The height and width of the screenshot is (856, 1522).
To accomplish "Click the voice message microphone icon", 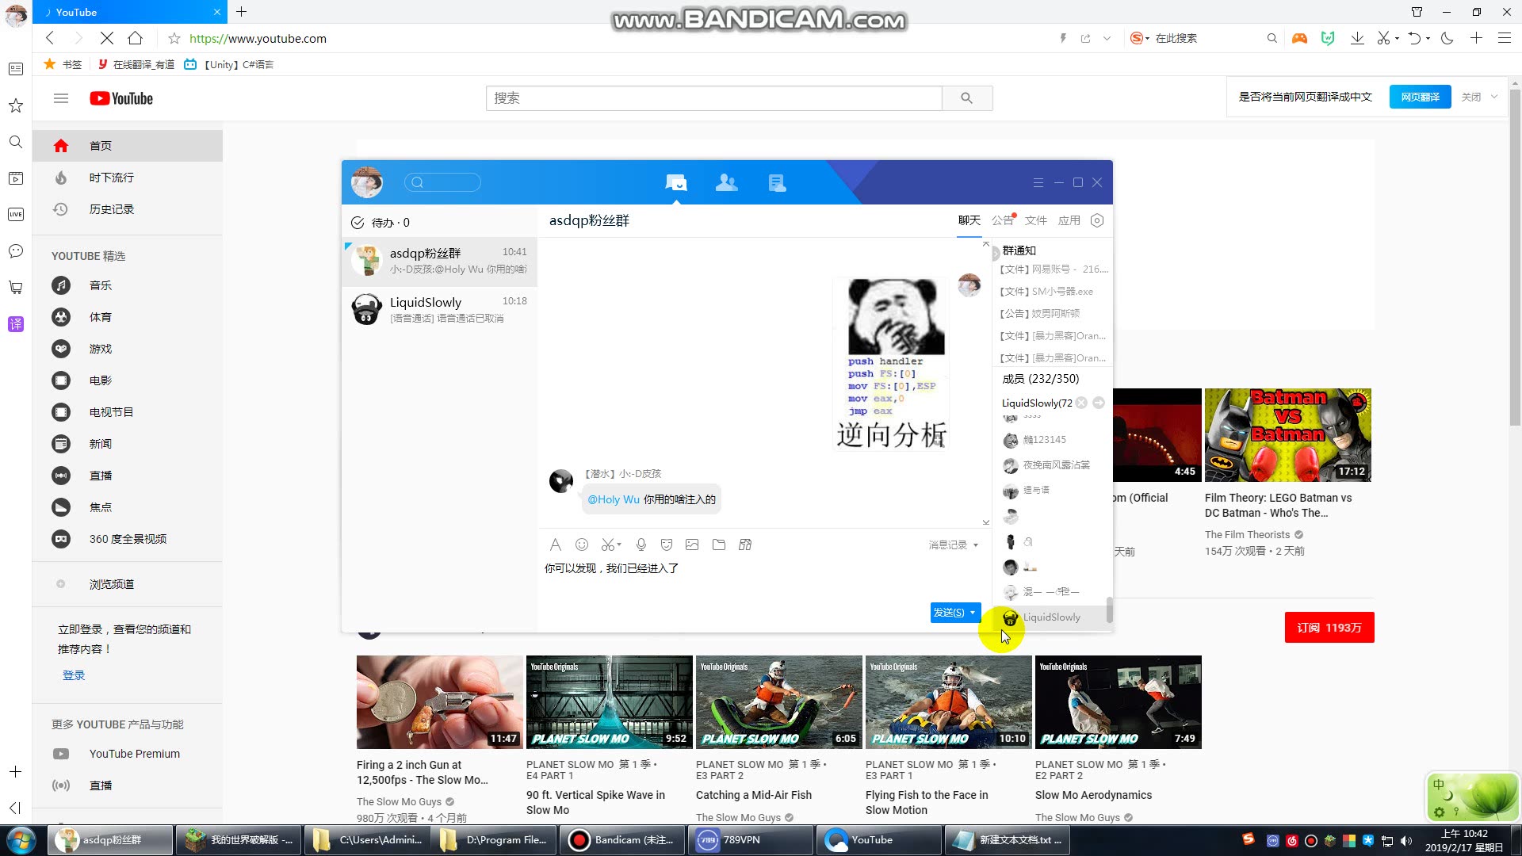I will pos(641,545).
